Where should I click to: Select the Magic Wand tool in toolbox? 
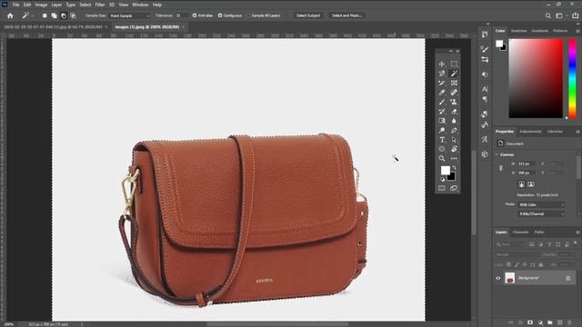click(x=454, y=74)
